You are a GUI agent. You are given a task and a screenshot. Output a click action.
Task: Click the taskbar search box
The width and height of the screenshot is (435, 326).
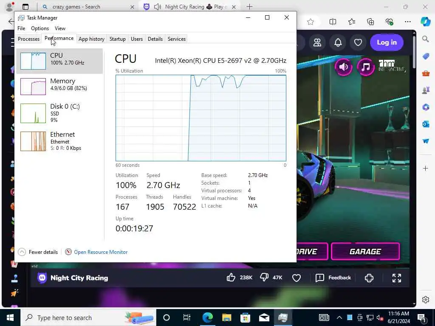click(x=88, y=318)
